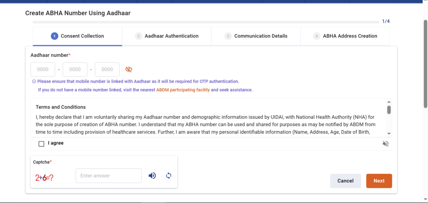Click the Cancel button
The width and height of the screenshot is (428, 203).
tap(345, 181)
